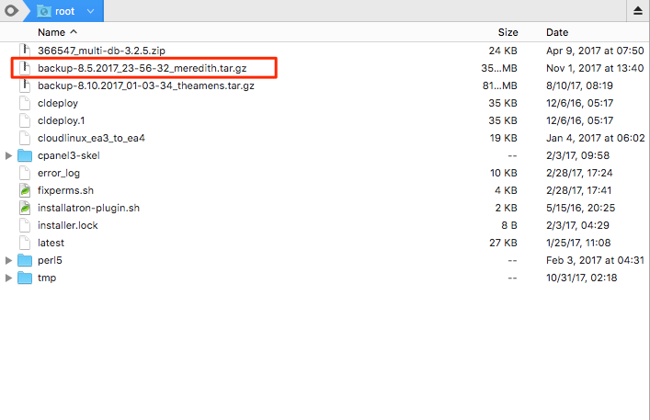The height and width of the screenshot is (420, 650).
Task: Expand the perl5 folder
Action: pyautogui.click(x=8, y=260)
